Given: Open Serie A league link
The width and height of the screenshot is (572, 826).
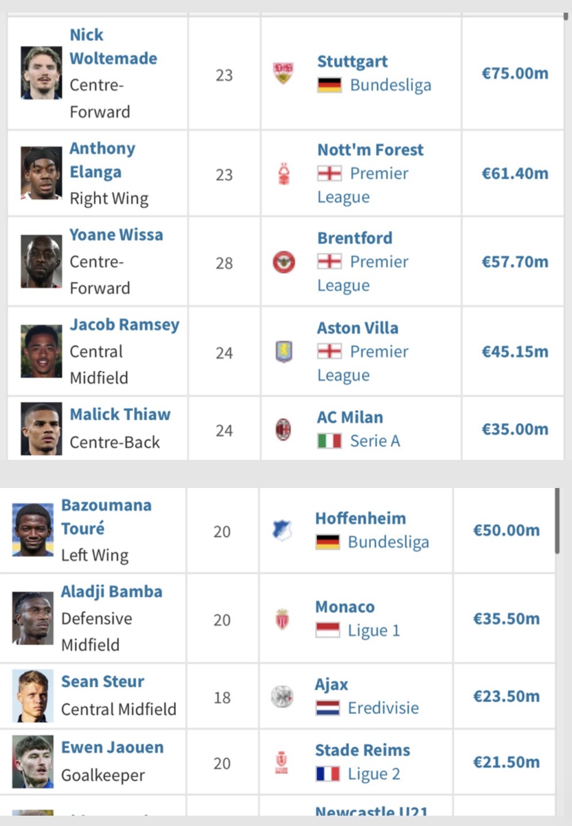Looking at the screenshot, I should point(375,441).
